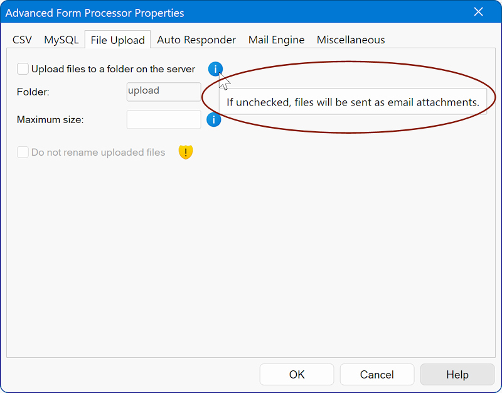
Task: Switch to the Mail Engine tab
Action: pyautogui.click(x=276, y=40)
